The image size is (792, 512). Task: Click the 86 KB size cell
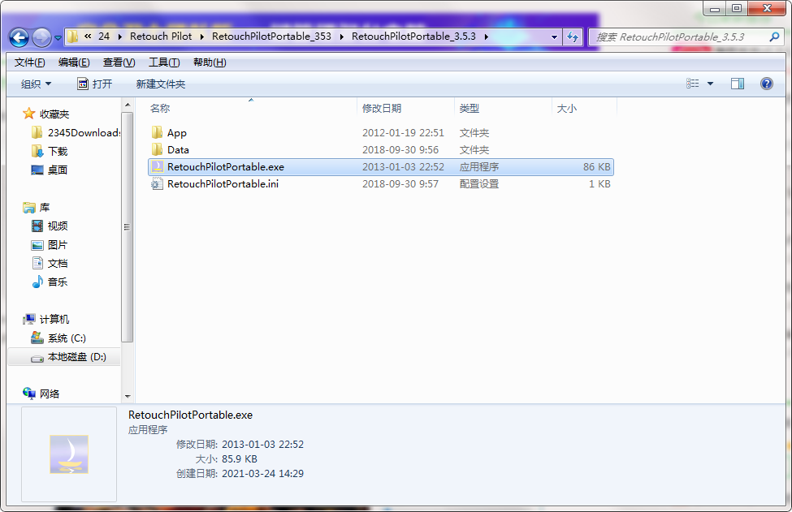pos(596,167)
